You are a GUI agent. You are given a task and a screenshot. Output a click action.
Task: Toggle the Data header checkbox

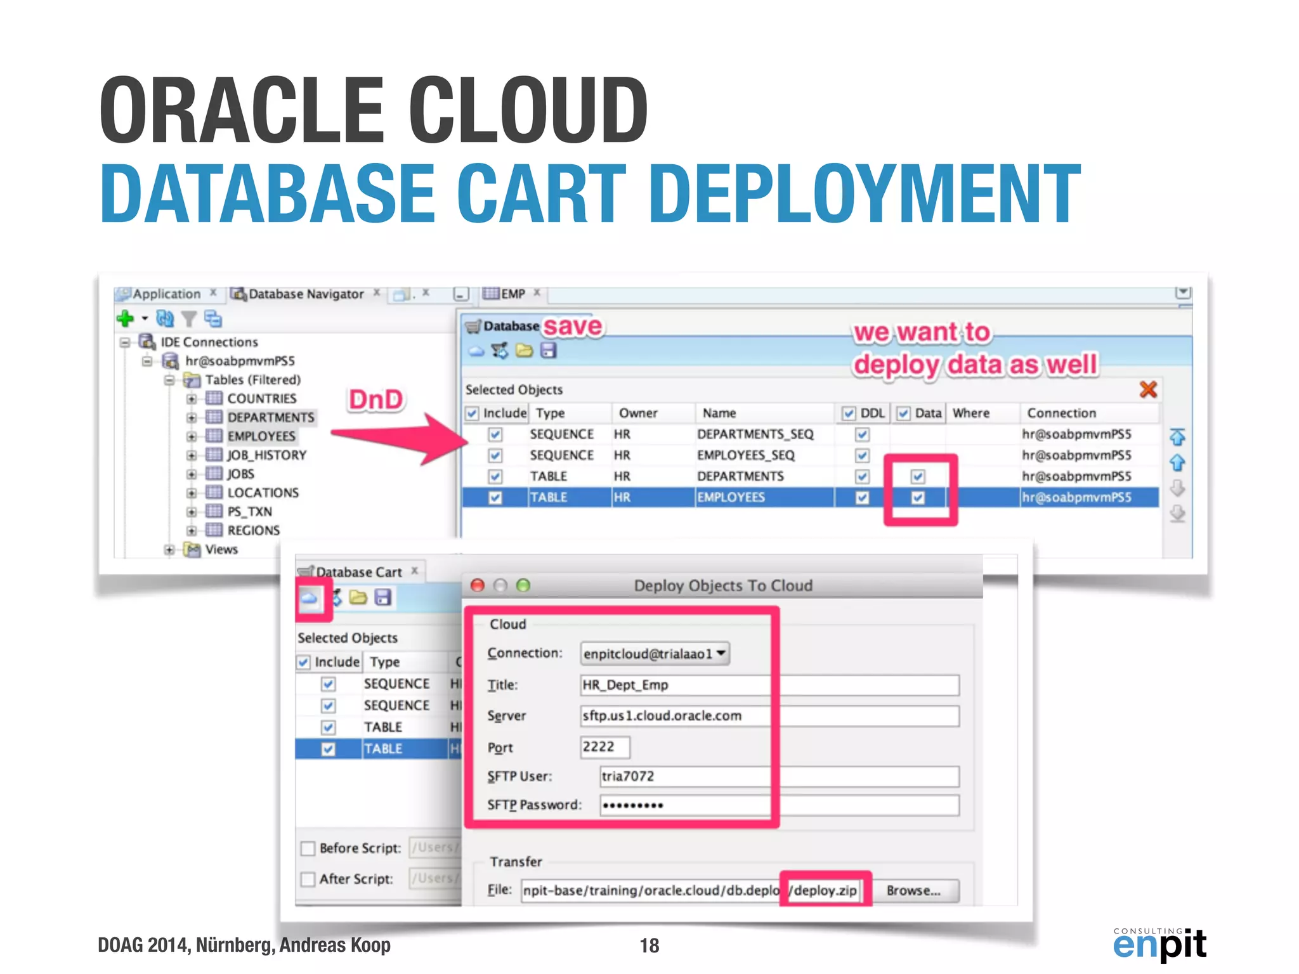click(903, 413)
